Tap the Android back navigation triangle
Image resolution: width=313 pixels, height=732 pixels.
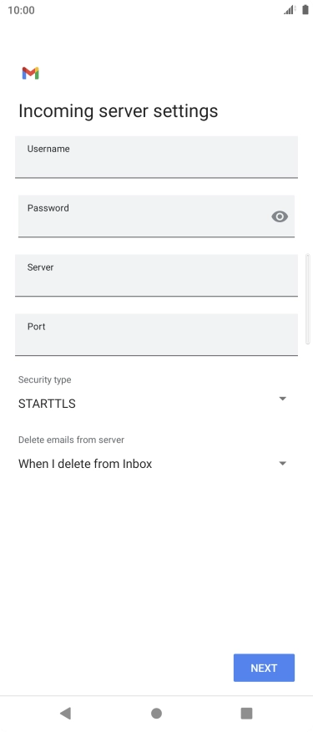point(65,713)
